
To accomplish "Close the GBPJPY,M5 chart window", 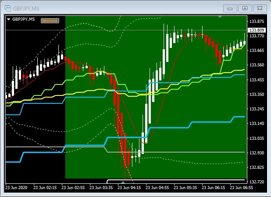I will 259,8.
